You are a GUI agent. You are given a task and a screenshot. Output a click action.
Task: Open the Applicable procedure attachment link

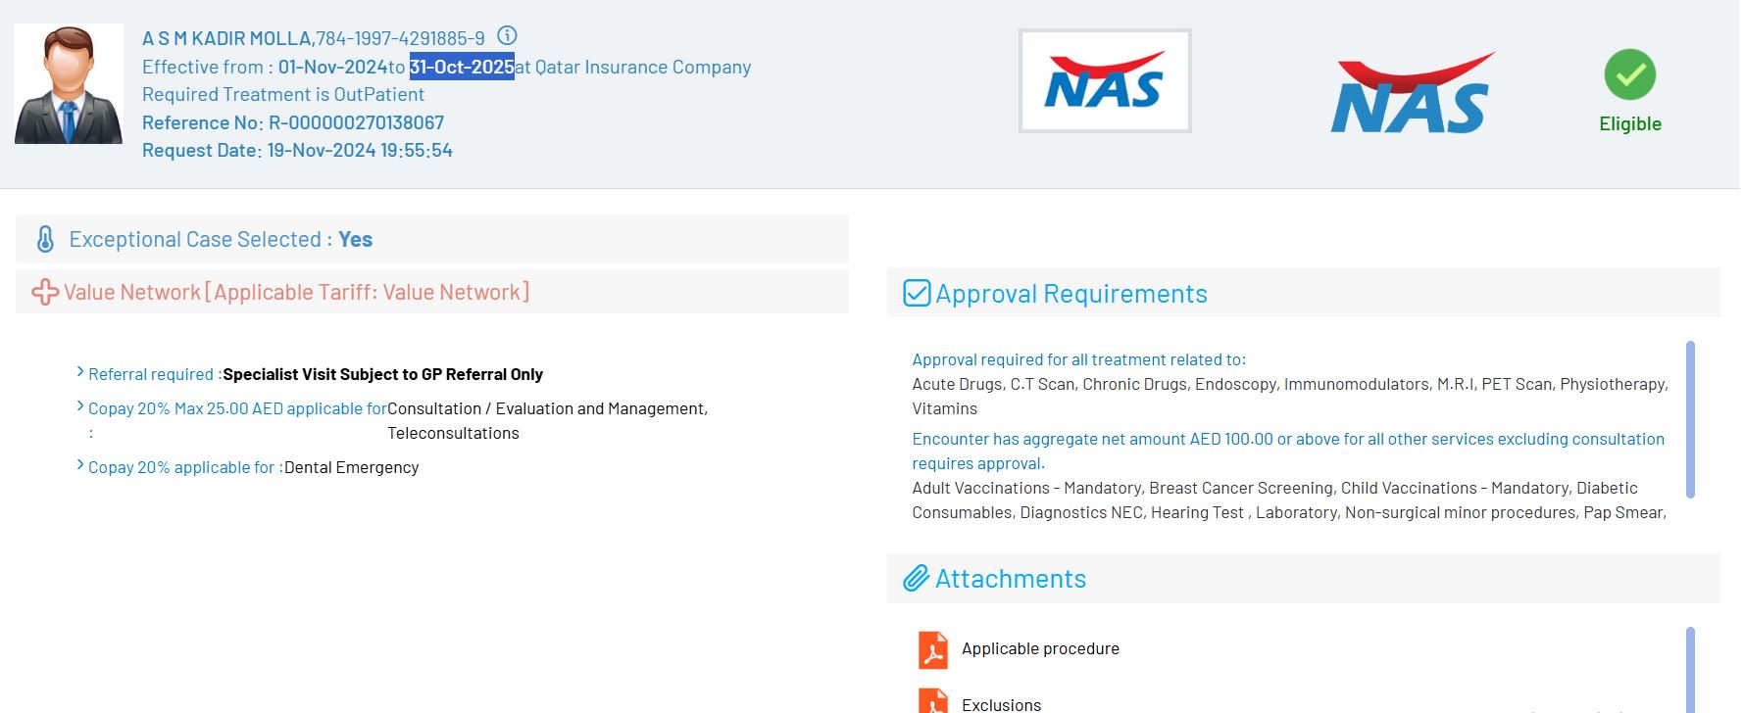tap(1040, 648)
